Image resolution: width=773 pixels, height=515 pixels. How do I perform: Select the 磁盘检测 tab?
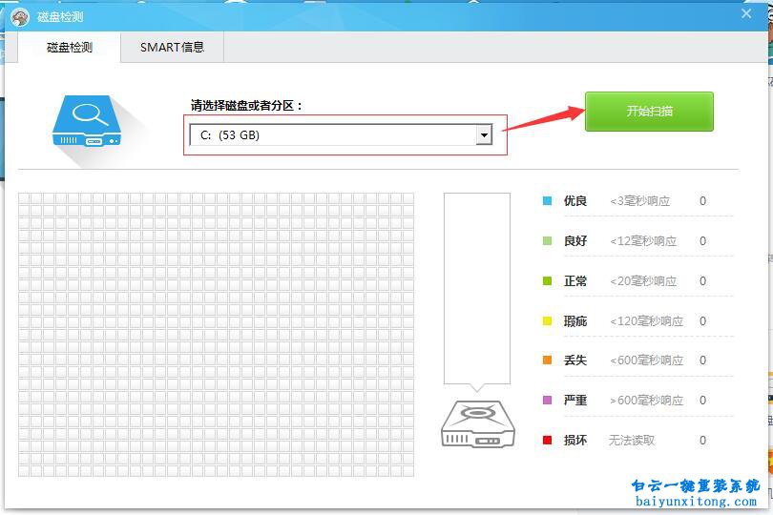tap(70, 47)
